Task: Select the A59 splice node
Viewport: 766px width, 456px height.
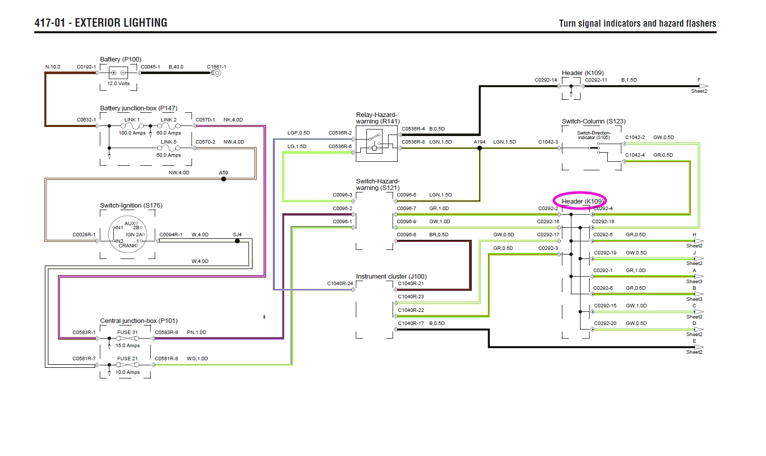Action: tap(224, 179)
